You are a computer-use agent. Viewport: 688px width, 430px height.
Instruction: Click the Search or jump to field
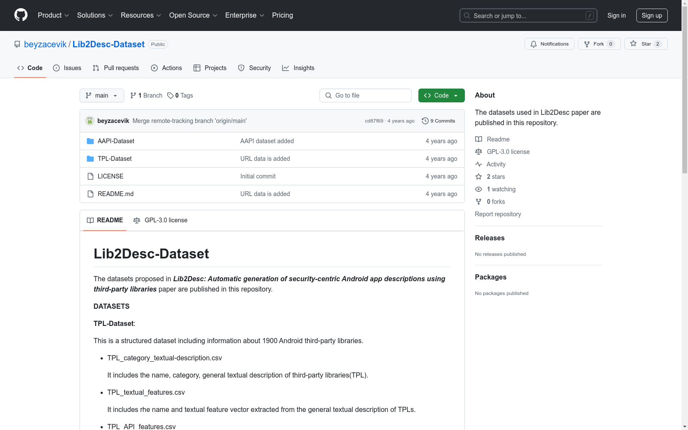pyautogui.click(x=528, y=15)
